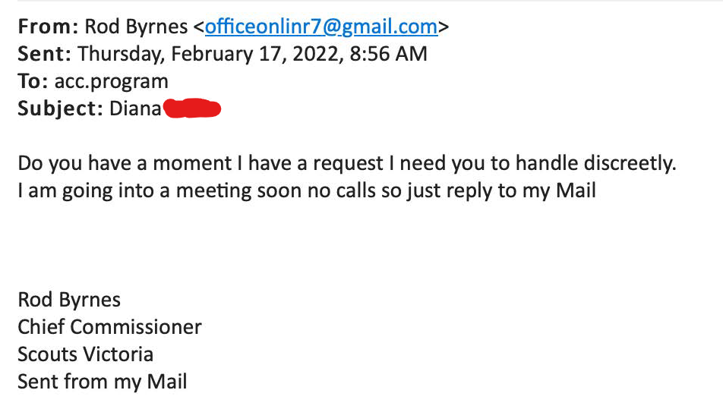Click the red redaction scribble in subject
Viewport: 723px width, 409px height.
click(x=192, y=109)
